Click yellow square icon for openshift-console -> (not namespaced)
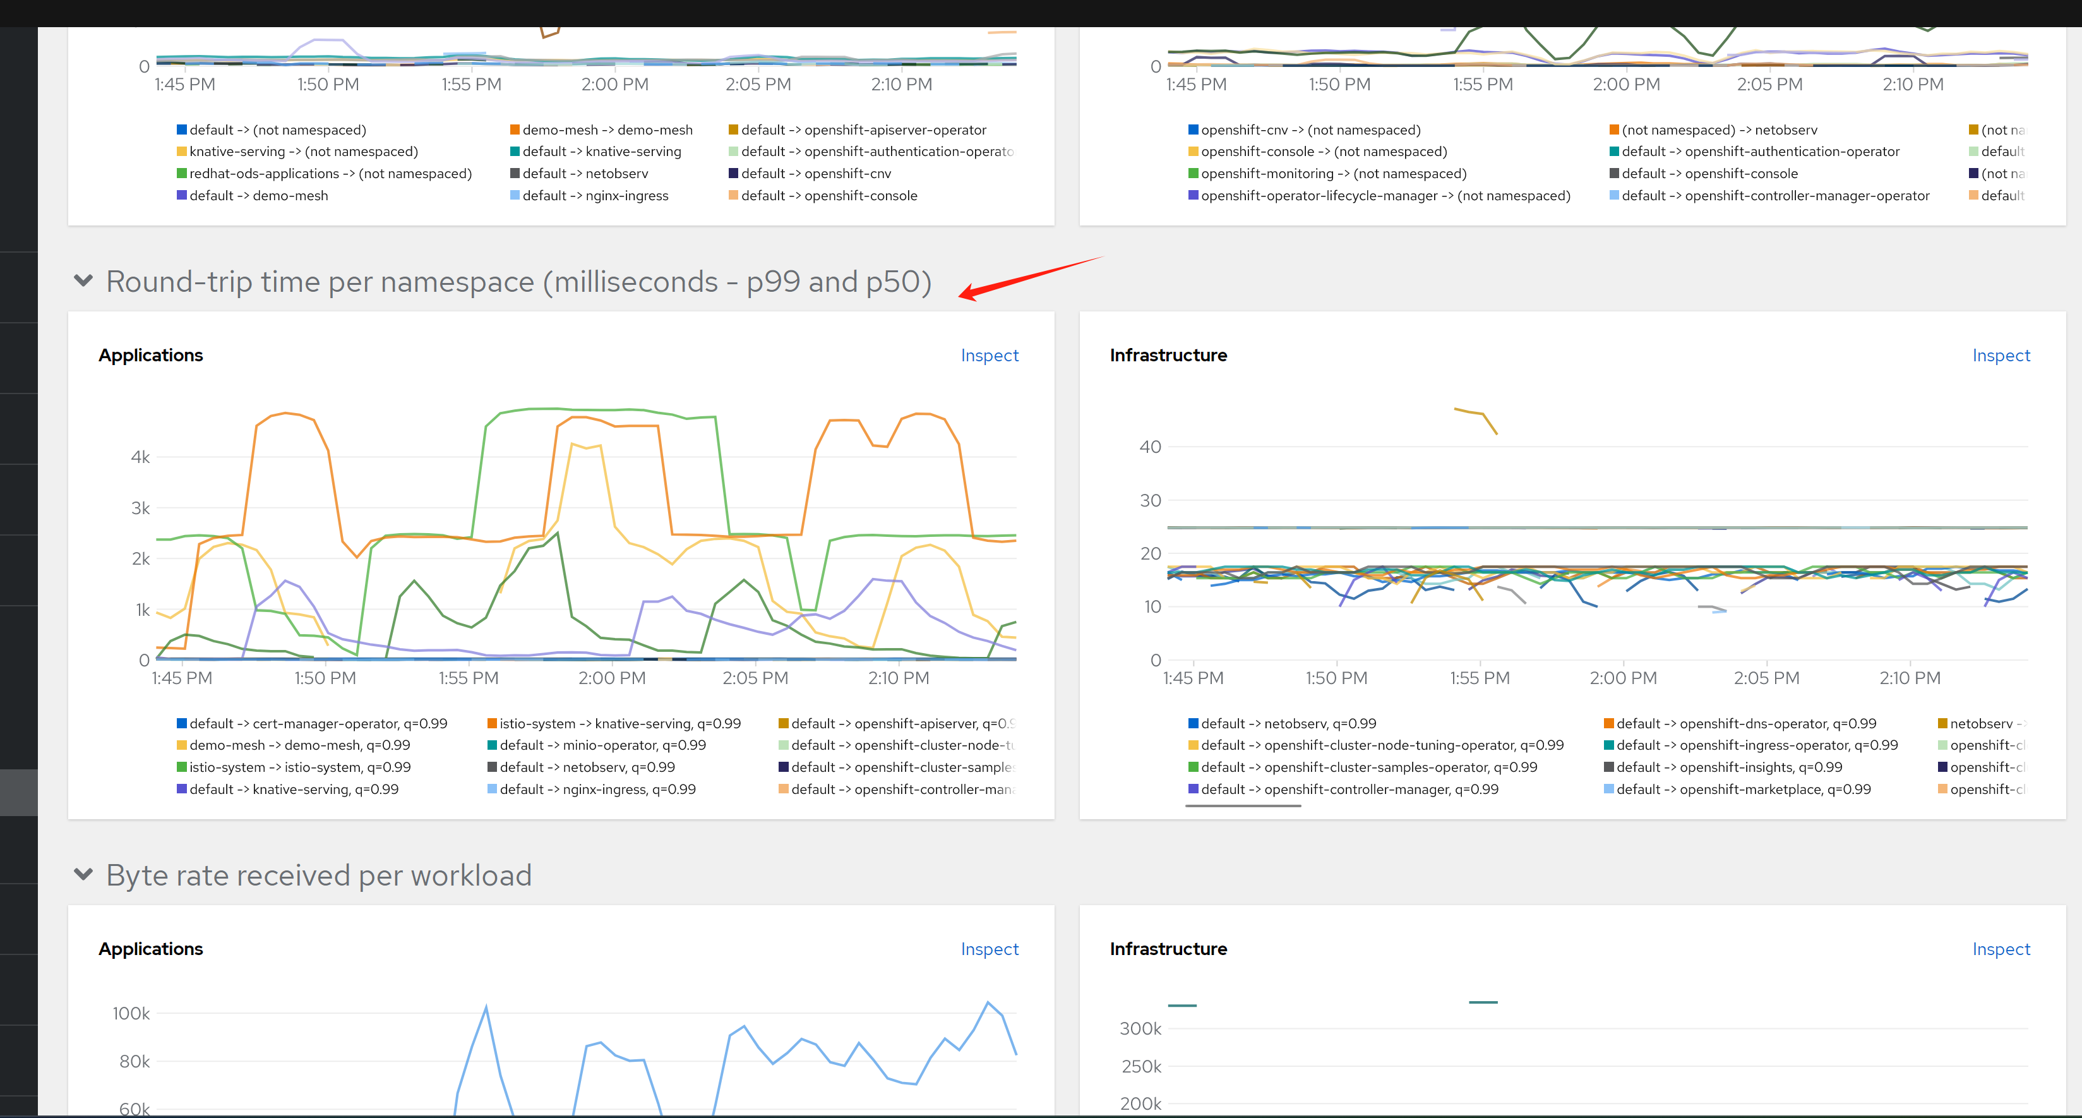2082x1118 pixels. pyautogui.click(x=1193, y=151)
